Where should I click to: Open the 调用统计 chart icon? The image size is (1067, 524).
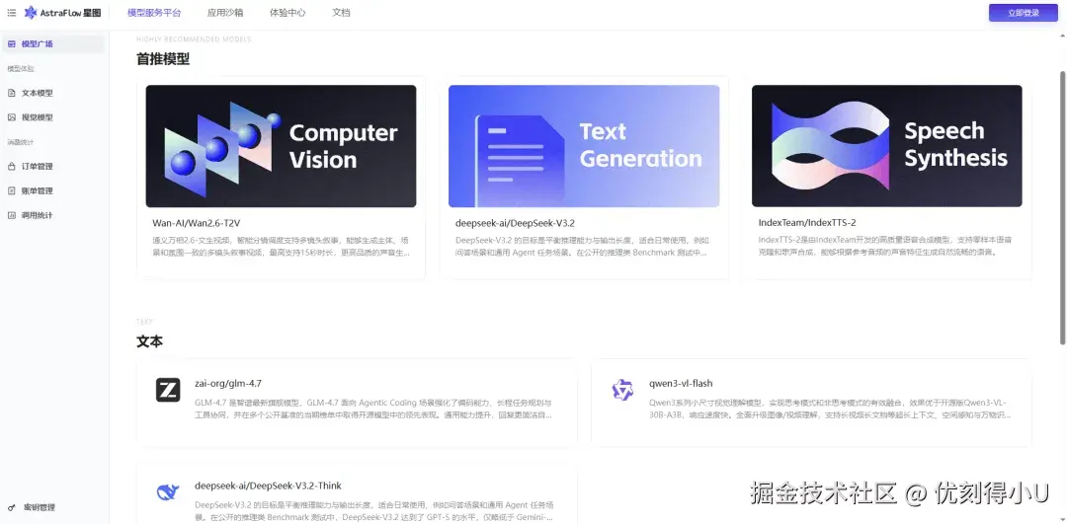pyautogui.click(x=12, y=215)
